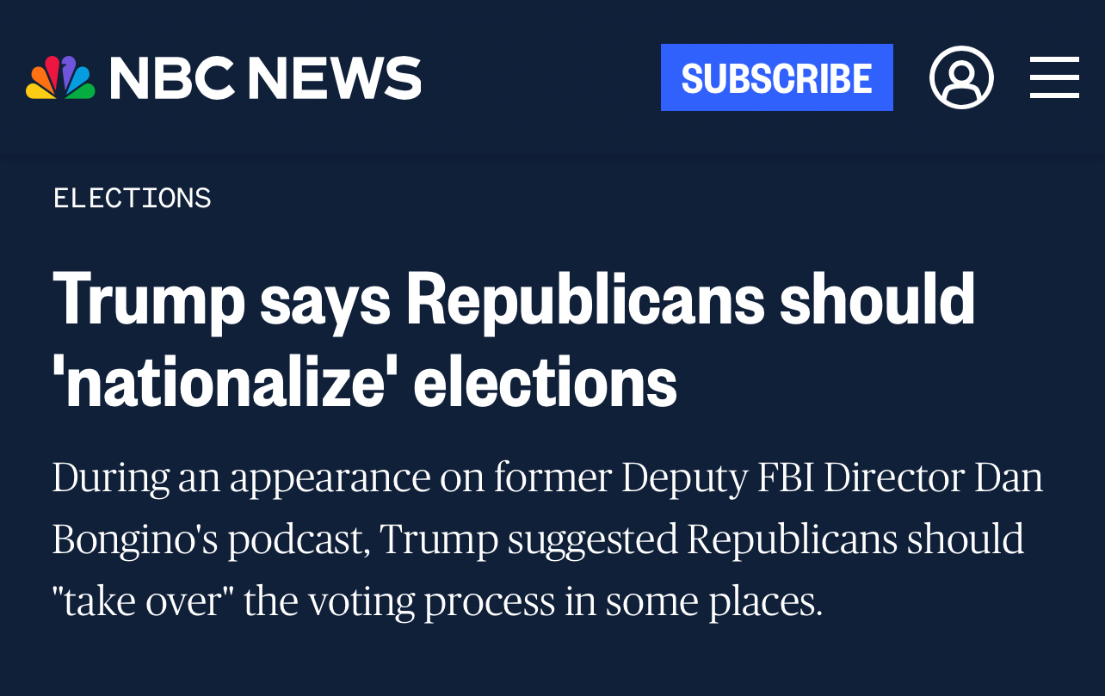Click the name 'Dan' in the summary
The height and width of the screenshot is (696, 1105).
pos(1009,477)
